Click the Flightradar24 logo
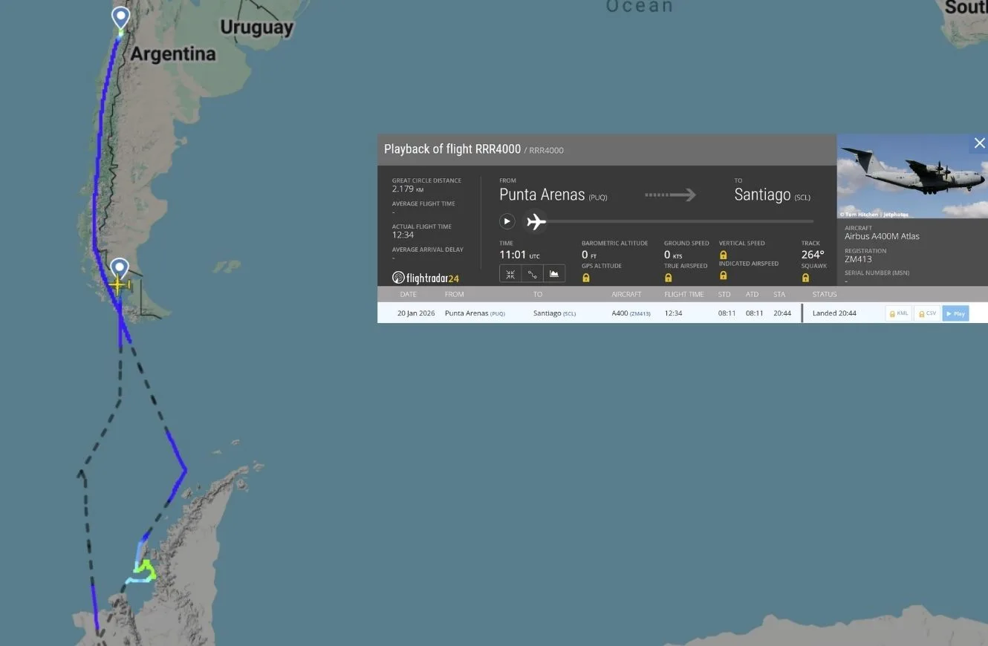This screenshot has width=988, height=646. [425, 277]
